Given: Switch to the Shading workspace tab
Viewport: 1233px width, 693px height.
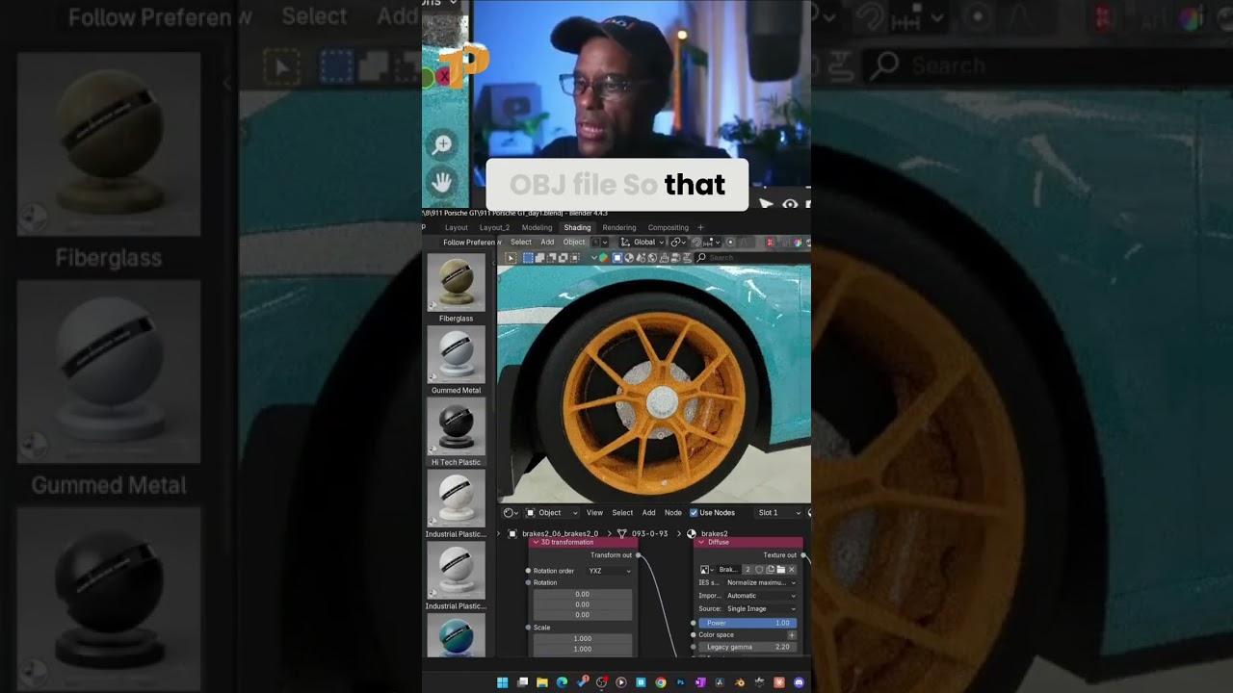Looking at the screenshot, I should pos(577,228).
